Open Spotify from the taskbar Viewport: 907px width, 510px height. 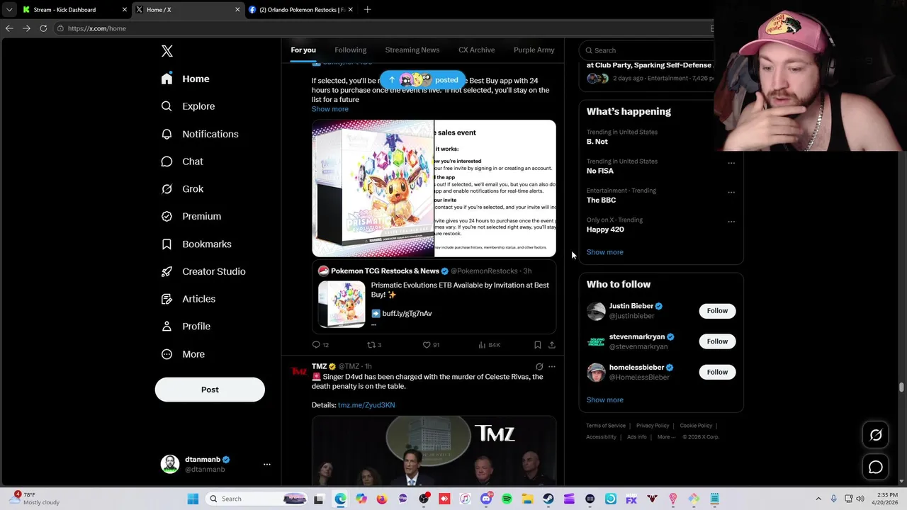[x=507, y=499]
